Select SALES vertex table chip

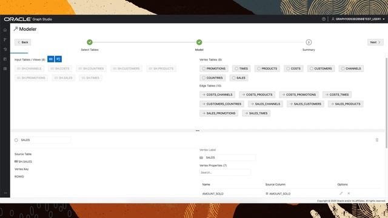tap(239, 78)
